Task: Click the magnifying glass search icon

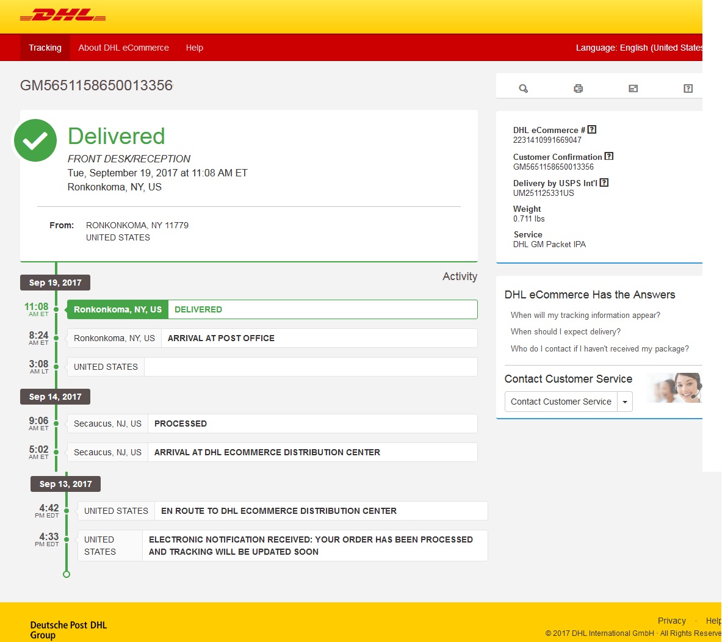Action: click(523, 88)
